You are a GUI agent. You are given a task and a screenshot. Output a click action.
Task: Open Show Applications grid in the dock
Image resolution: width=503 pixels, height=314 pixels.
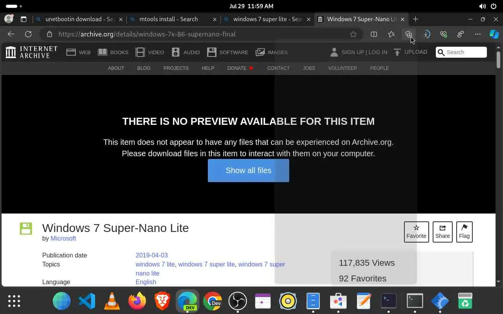(x=14, y=301)
